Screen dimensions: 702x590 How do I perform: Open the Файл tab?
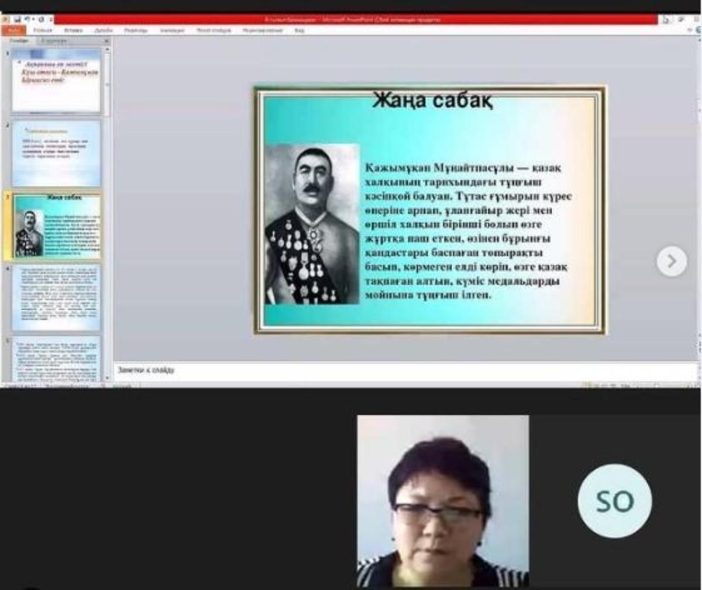tap(14, 30)
